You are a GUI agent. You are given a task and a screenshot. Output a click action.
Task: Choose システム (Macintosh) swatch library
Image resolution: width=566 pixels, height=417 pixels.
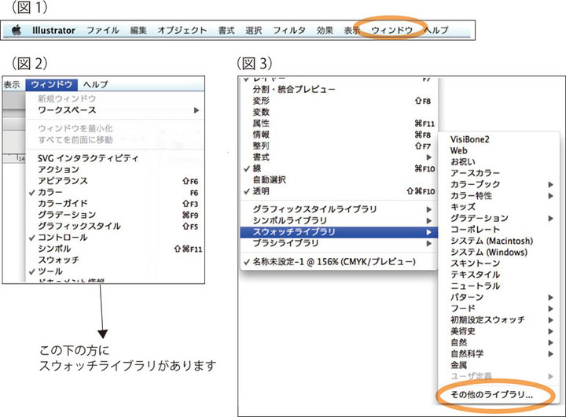498,241
